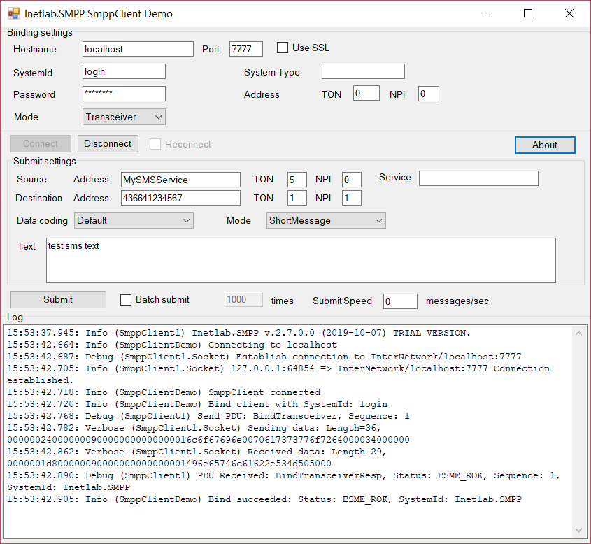The image size is (591, 544).
Task: Enable the Use SSL checkbox
Action: point(283,48)
